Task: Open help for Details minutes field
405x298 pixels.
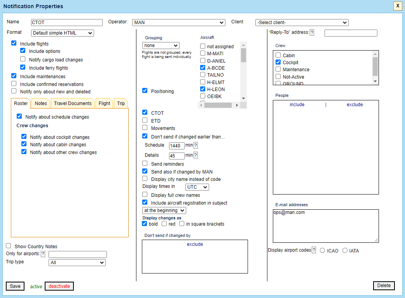Action: 196,155
